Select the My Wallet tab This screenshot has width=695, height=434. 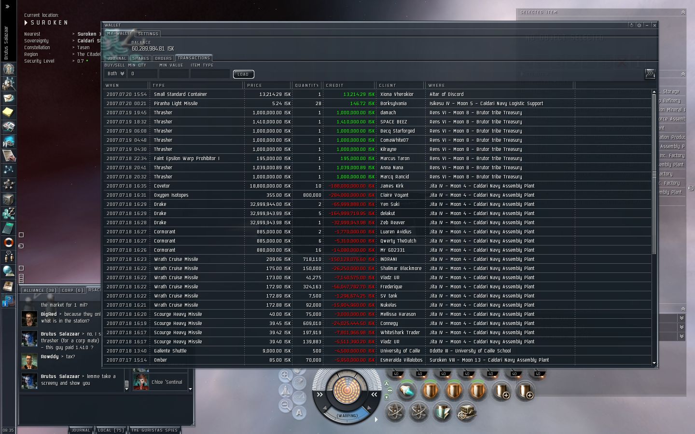[x=120, y=33]
